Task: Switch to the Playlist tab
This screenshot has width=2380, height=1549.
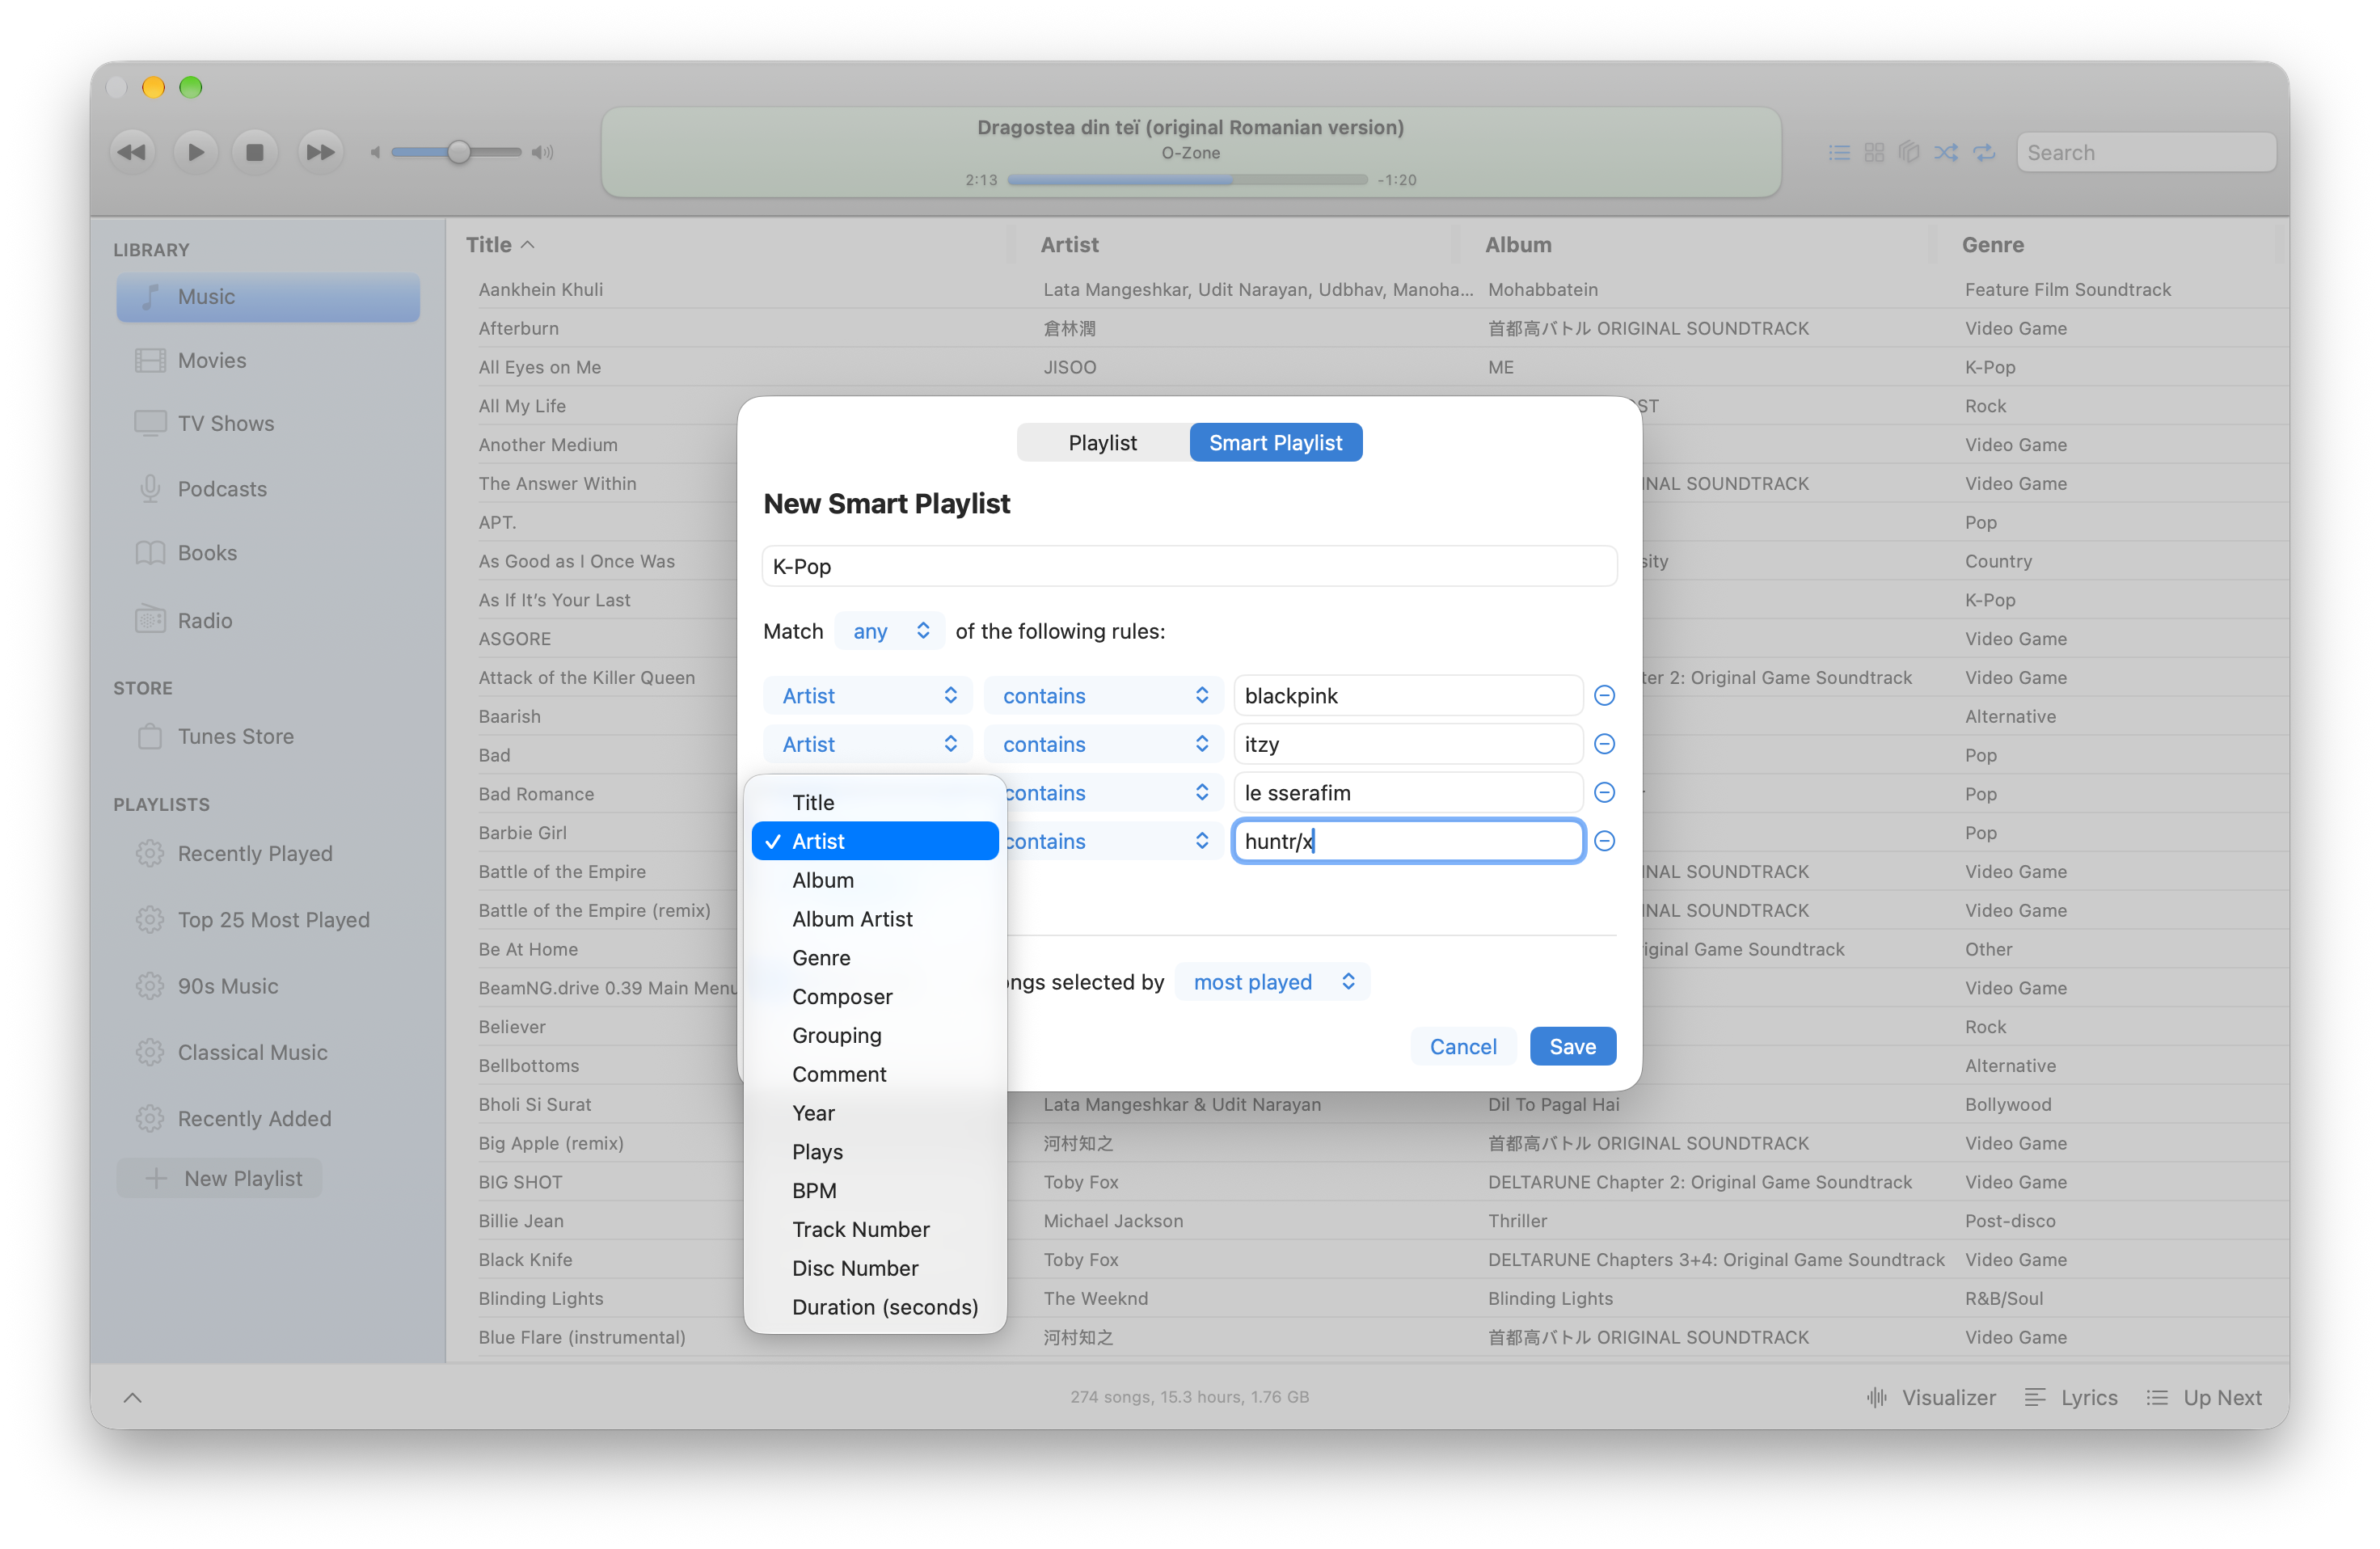Action: click(1103, 442)
